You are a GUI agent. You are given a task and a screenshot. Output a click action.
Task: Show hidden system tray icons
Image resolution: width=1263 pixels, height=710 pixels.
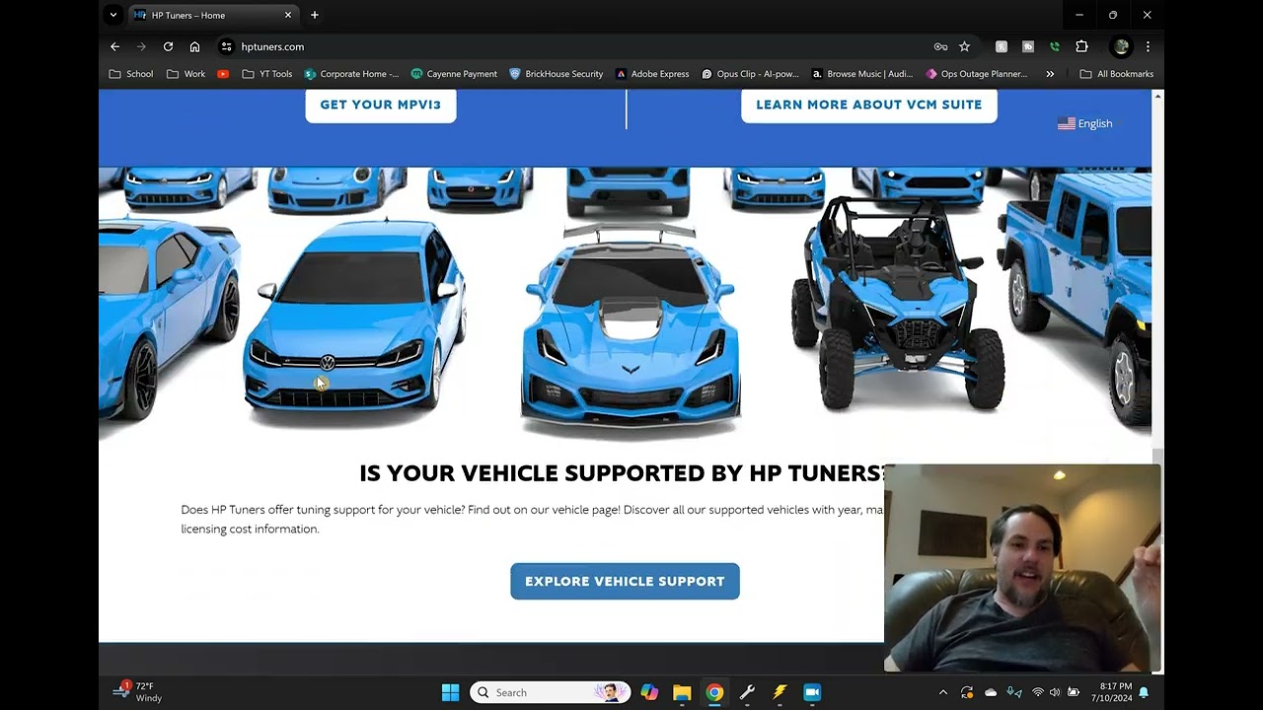[942, 692]
